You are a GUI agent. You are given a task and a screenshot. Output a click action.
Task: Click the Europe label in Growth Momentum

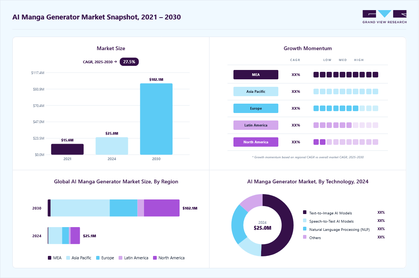(256, 108)
